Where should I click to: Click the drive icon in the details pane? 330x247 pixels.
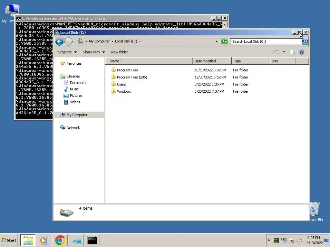click(x=66, y=213)
